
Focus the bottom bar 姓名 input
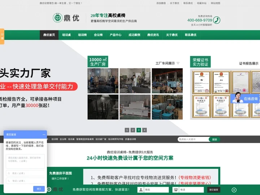156,190
